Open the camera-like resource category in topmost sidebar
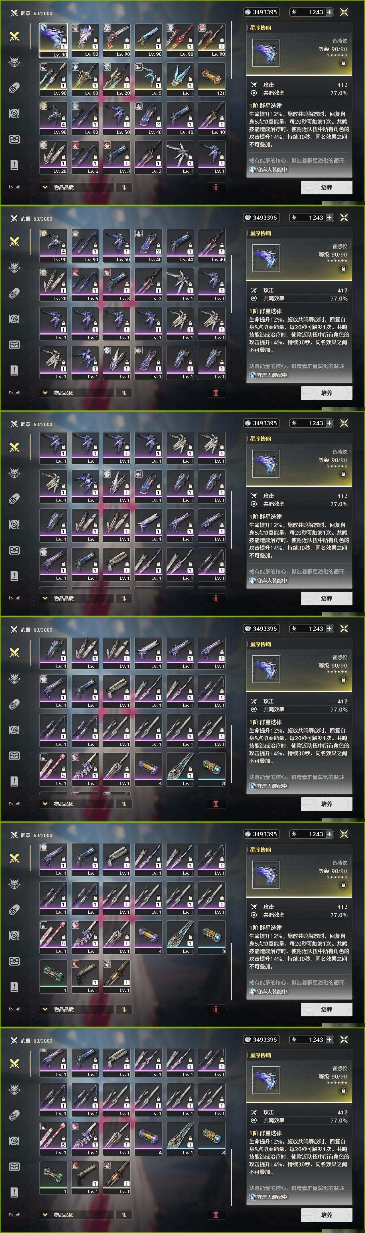This screenshot has width=365, height=1233. click(x=14, y=113)
